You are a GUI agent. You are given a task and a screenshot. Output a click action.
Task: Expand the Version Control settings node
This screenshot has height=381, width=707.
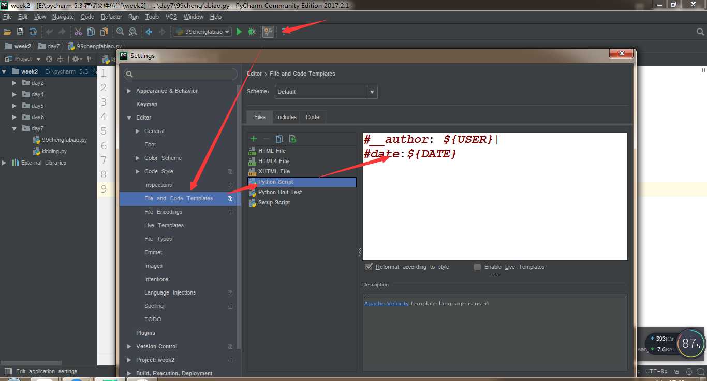(129, 346)
